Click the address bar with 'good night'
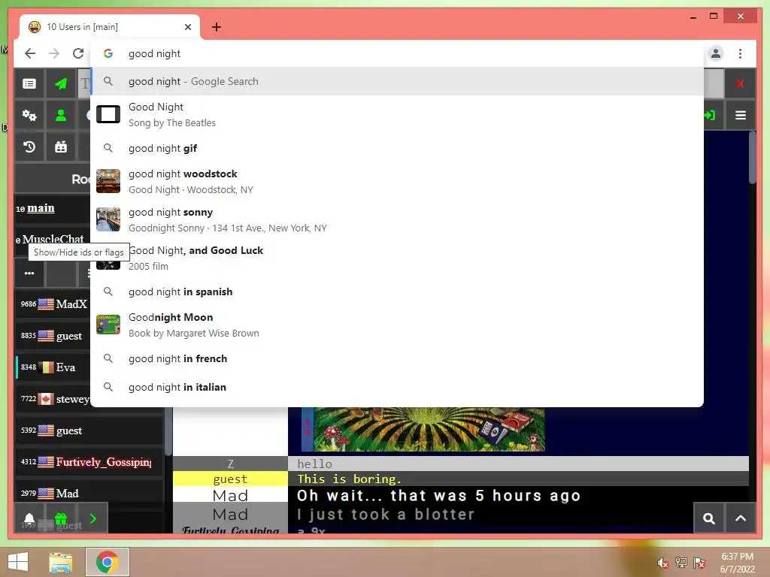This screenshot has width=770, height=577. (x=397, y=53)
